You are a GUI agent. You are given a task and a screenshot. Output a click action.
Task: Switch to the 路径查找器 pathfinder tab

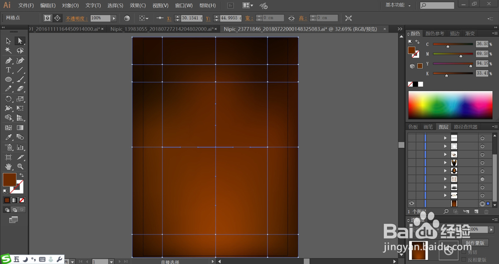[x=466, y=127]
